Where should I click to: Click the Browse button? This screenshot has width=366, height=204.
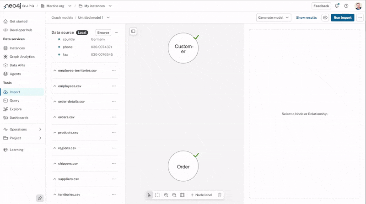[x=103, y=32]
